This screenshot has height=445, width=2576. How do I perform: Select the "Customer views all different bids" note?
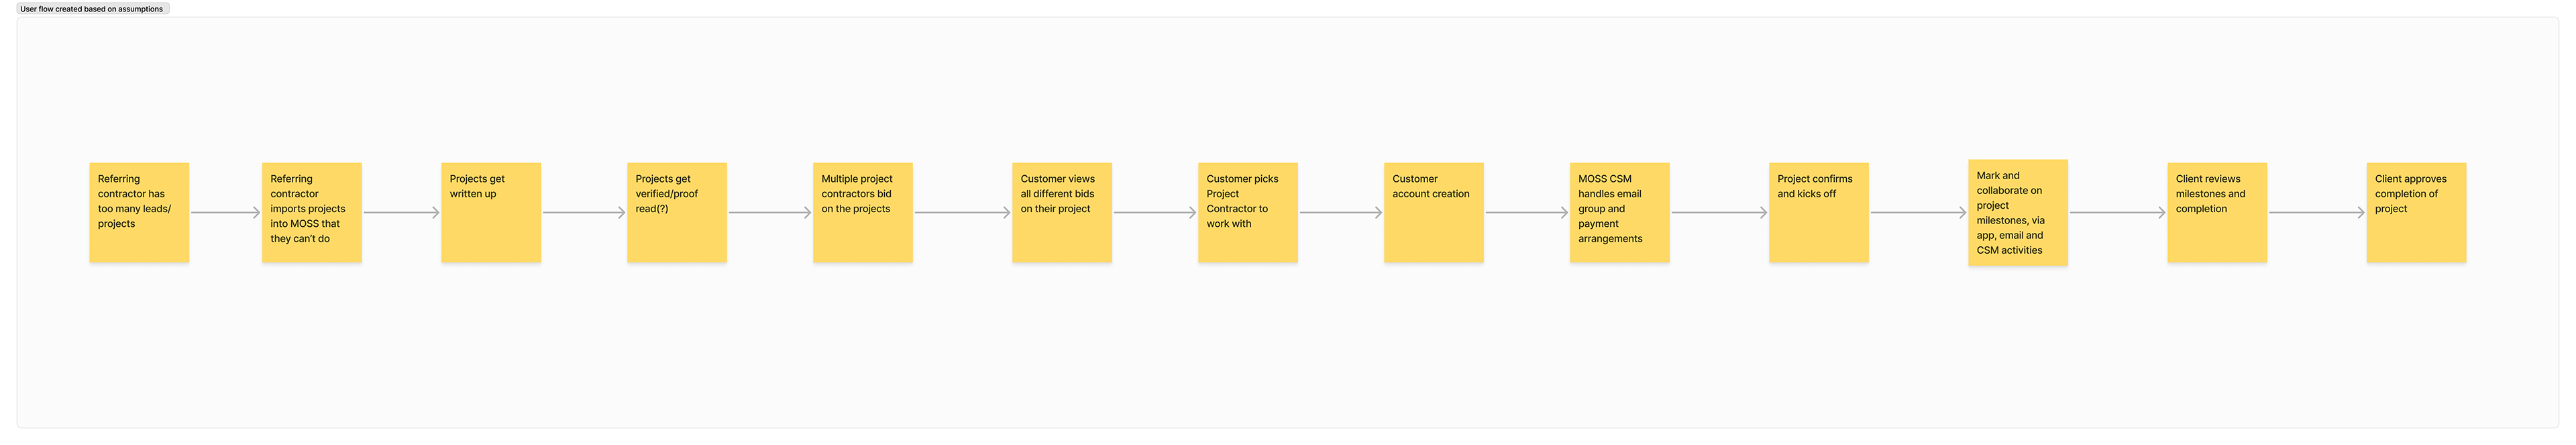click(x=1062, y=213)
